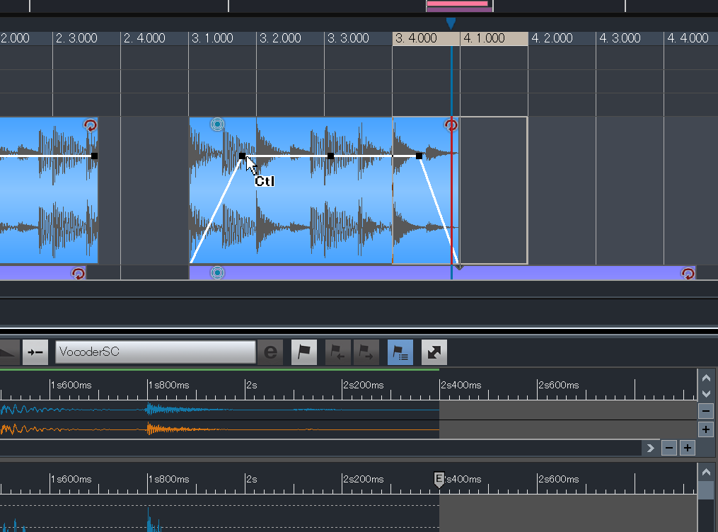718x532 pixels.
Task: Click the blue playhead marker on the ruler
Action: [x=451, y=24]
